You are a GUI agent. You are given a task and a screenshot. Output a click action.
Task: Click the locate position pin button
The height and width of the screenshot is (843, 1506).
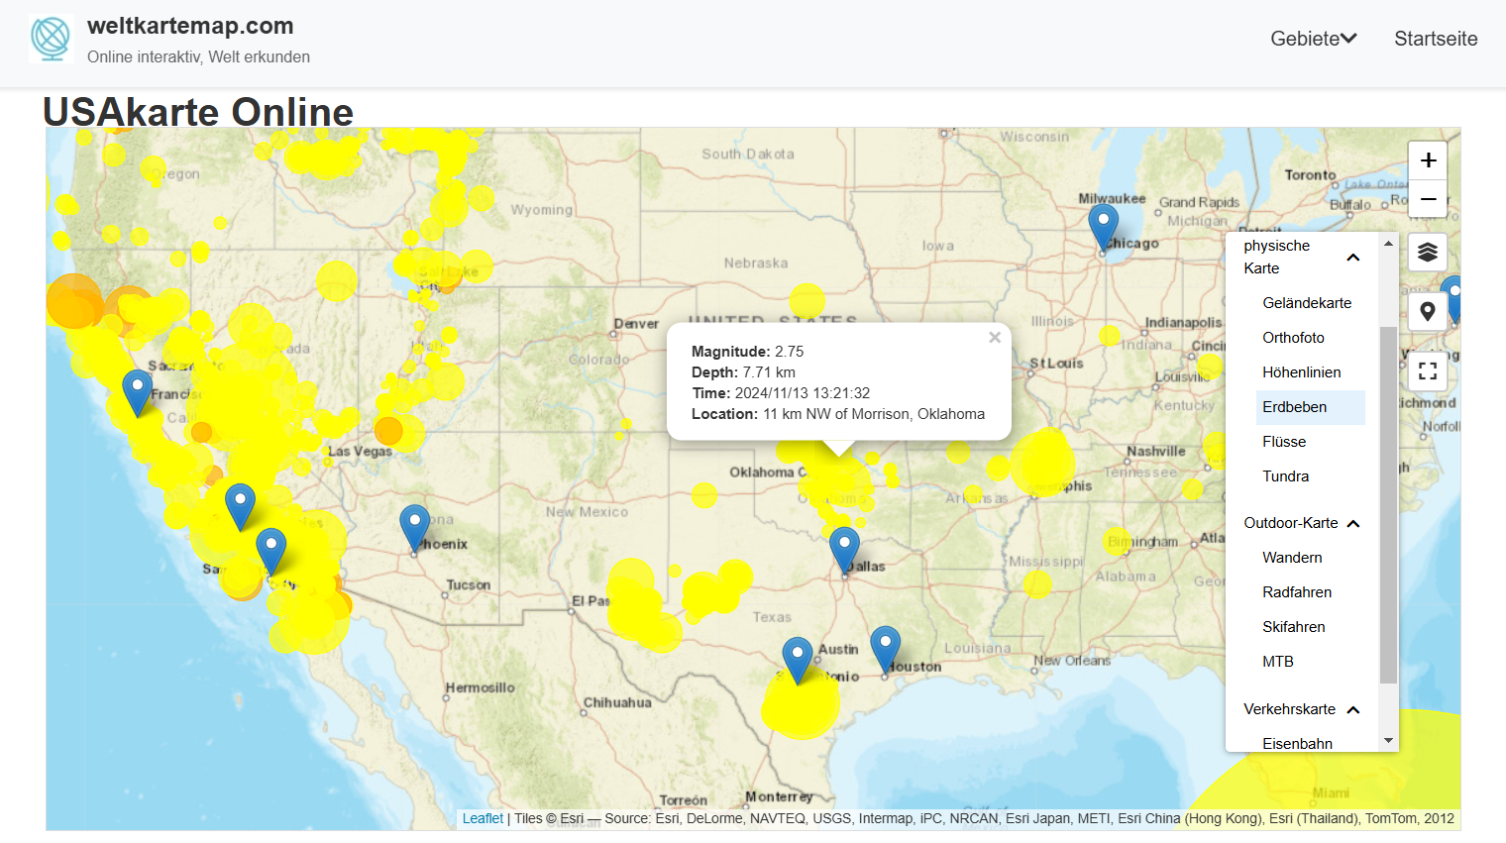coord(1428,312)
